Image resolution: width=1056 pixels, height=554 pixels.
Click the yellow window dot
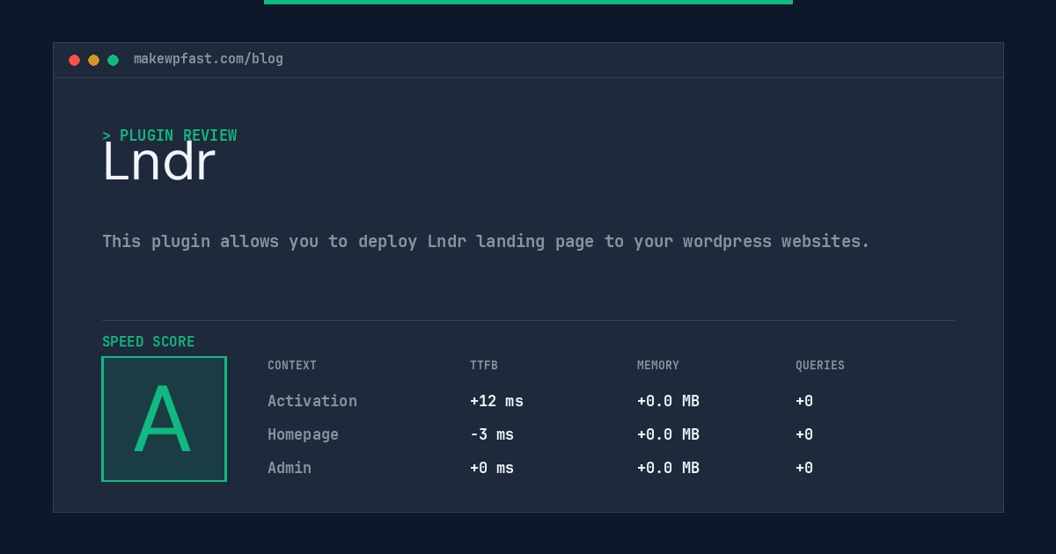(93, 60)
